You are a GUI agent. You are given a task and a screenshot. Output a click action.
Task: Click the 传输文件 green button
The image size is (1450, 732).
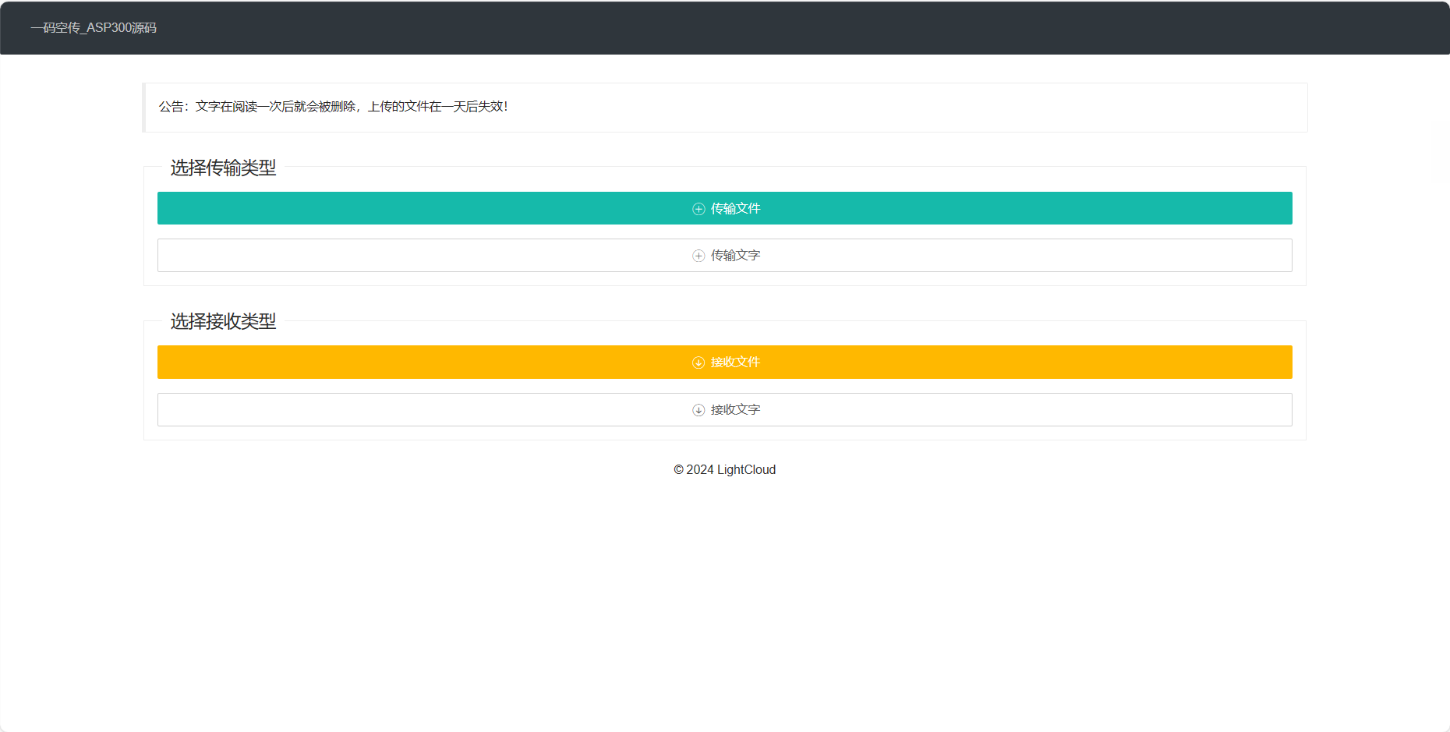pyautogui.click(x=725, y=208)
